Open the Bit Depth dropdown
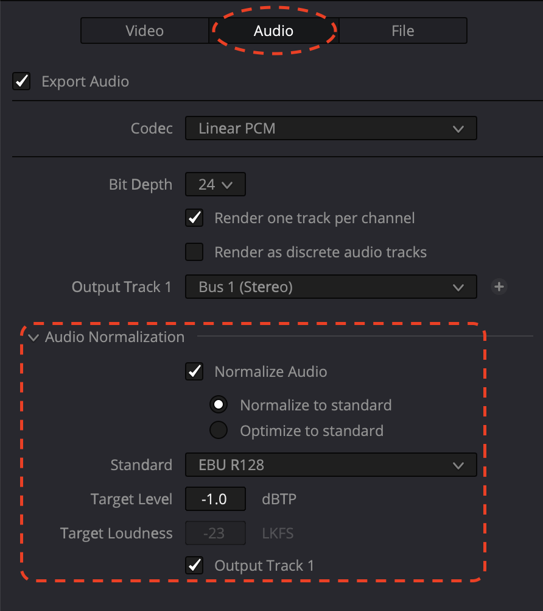This screenshot has height=611, width=543. [215, 184]
